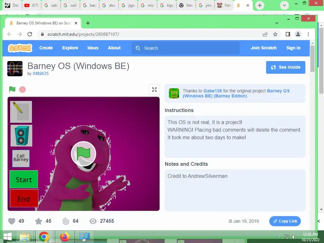Reload the page
Screen dimensions: 324x243
click(30, 34)
